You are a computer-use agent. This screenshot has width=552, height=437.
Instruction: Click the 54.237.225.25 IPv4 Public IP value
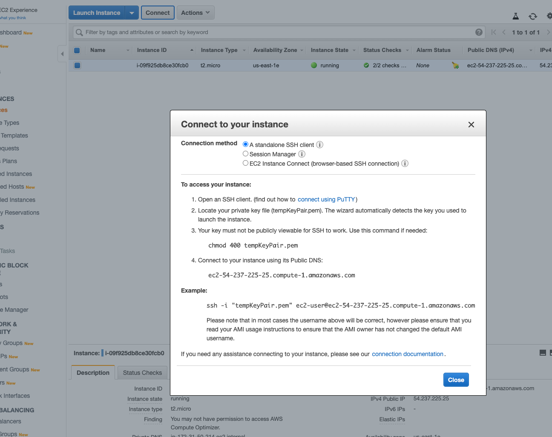click(x=431, y=399)
